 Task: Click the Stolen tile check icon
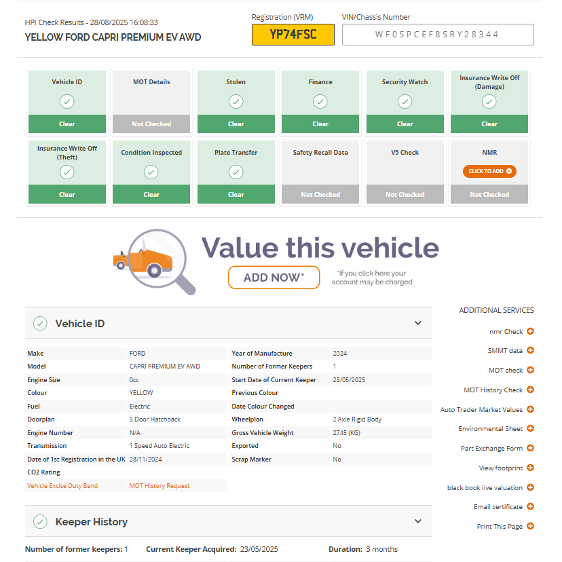pos(236,101)
